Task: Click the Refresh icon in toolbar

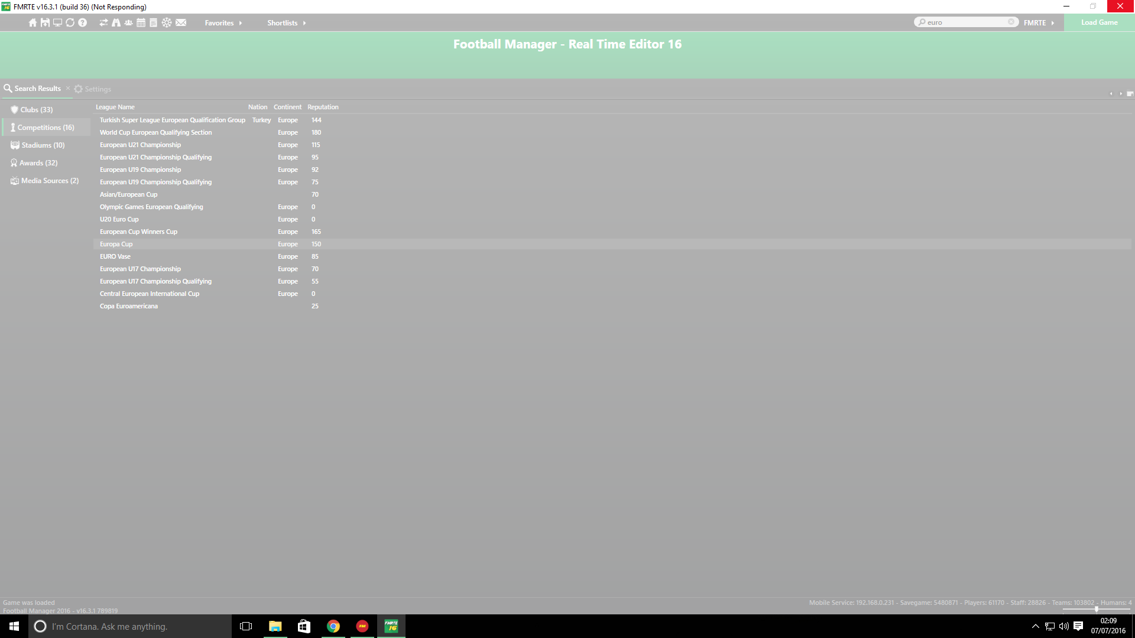Action: 70,22
